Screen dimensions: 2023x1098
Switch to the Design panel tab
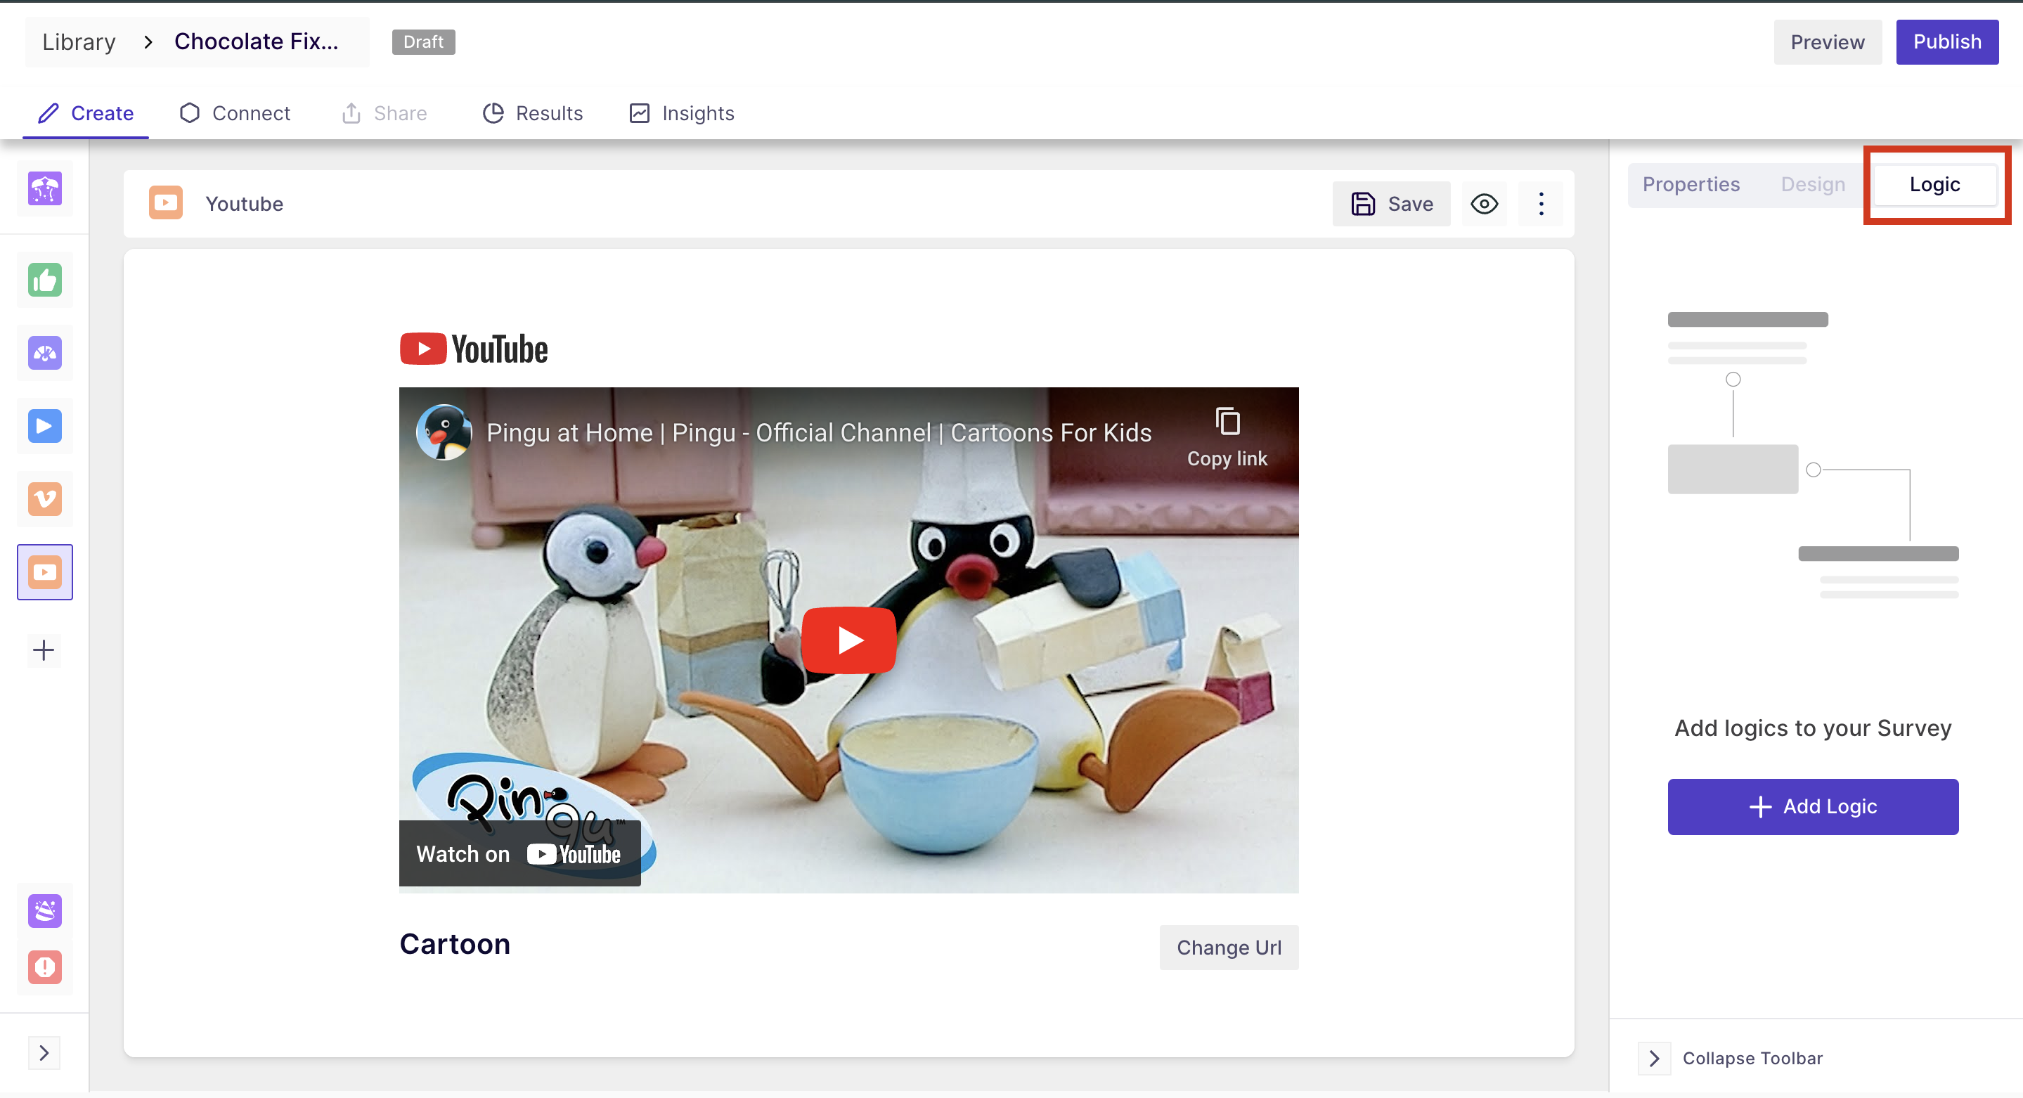click(x=1813, y=185)
